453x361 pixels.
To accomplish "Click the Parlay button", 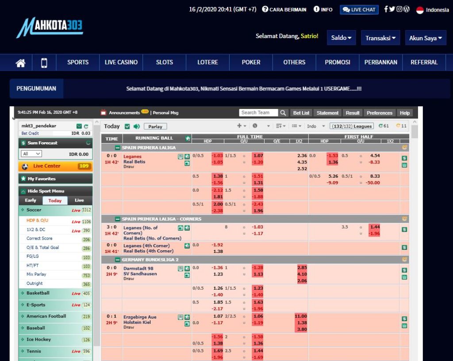I will (x=155, y=126).
